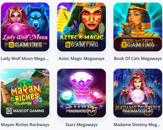
Task: Click the Mascot Gaming logo icon
Action: [x=9, y=111]
